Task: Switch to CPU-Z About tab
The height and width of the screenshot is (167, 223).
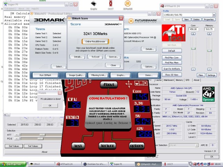Action: tap(197, 80)
